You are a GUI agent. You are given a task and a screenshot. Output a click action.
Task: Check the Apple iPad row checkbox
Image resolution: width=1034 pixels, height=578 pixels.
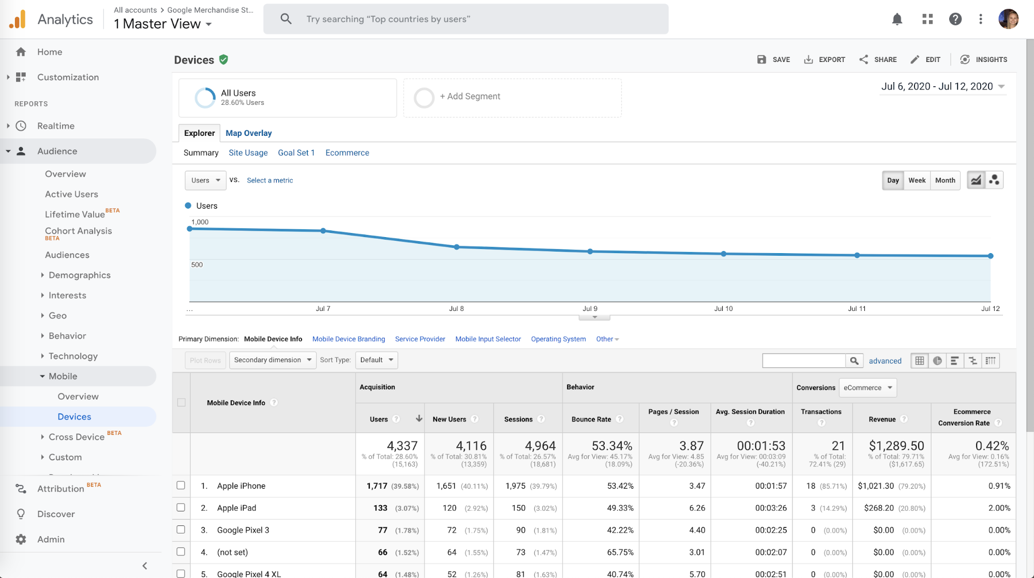point(182,506)
